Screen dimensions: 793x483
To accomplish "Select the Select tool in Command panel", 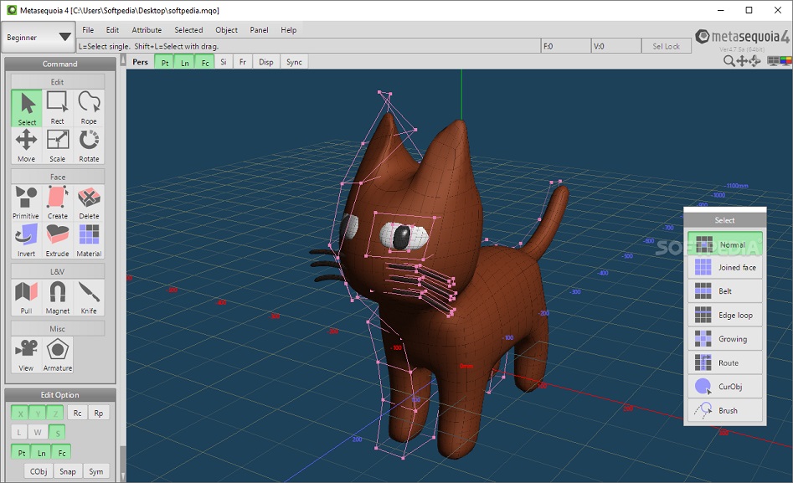I will coord(26,107).
